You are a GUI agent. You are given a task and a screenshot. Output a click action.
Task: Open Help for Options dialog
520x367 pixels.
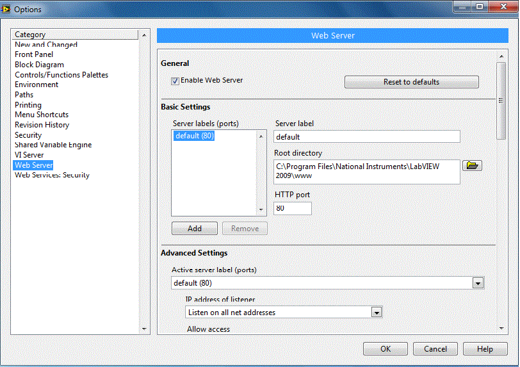(485, 349)
